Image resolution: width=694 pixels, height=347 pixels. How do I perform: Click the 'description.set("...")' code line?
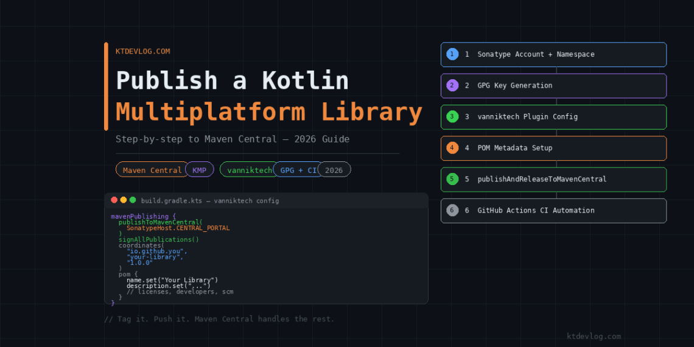169,286
